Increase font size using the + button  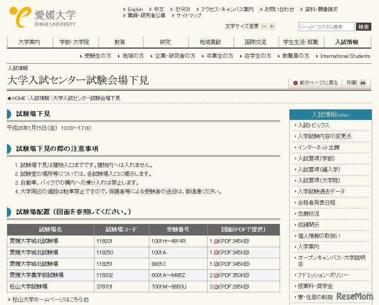[x=272, y=26]
